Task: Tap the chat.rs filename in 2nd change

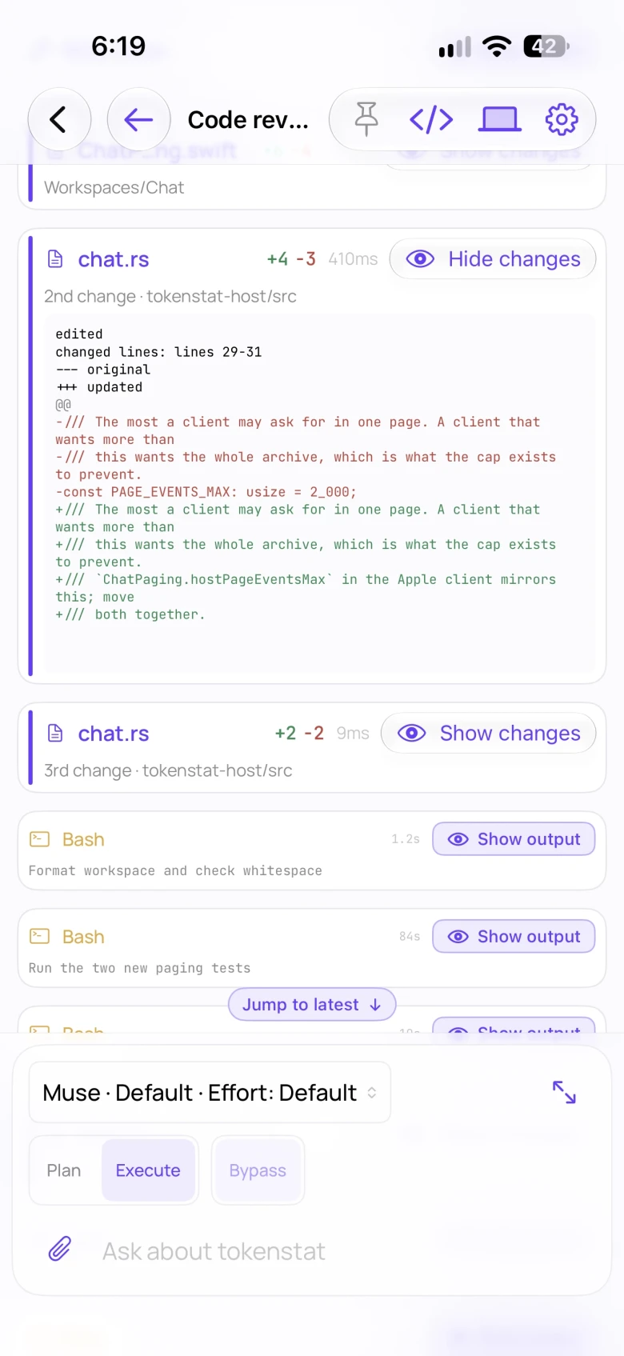Action: (x=114, y=259)
